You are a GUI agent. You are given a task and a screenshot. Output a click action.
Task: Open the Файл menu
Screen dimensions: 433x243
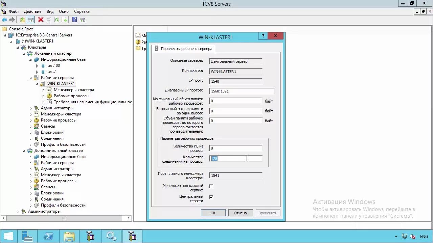pyautogui.click(x=14, y=11)
